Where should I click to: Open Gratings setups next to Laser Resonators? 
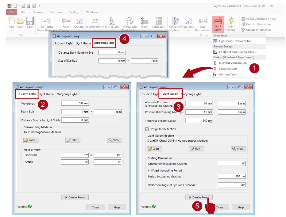tap(188, 23)
